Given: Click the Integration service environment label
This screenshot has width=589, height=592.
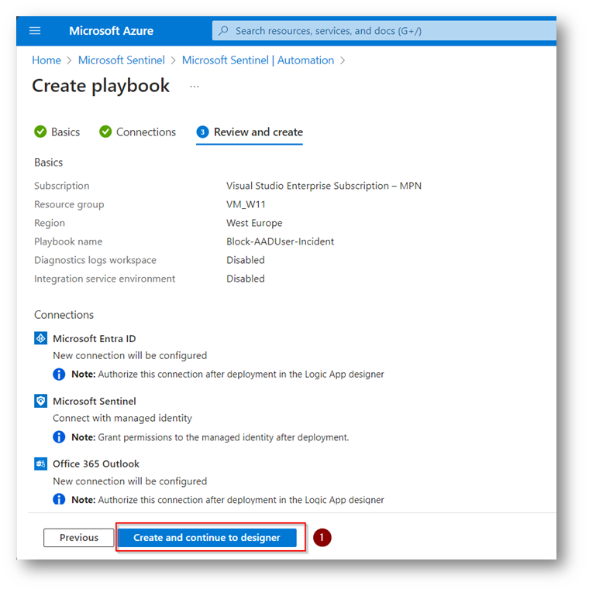Looking at the screenshot, I should coord(105,279).
